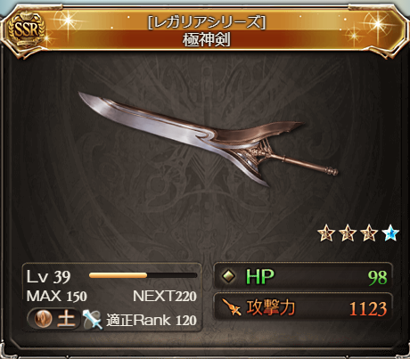Click the earth element orb icon
Screen dimensions: 410x359
pos(43,319)
